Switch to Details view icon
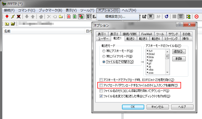202x119 pixels. (x=181, y=17)
